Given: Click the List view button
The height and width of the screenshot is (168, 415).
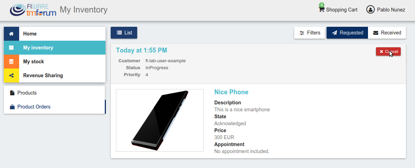Looking at the screenshot, I should 124,33.
